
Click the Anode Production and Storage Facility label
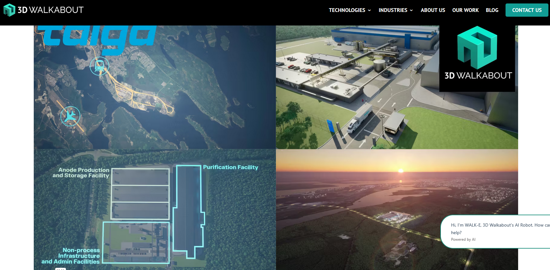click(x=81, y=173)
